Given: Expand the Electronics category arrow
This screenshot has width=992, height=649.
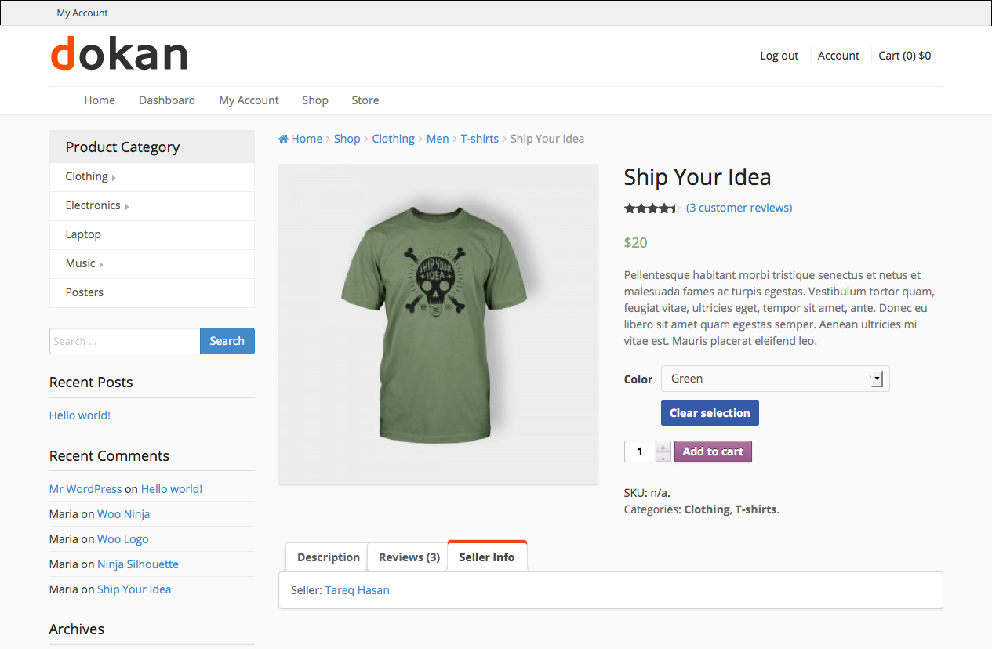Looking at the screenshot, I should 127,207.
